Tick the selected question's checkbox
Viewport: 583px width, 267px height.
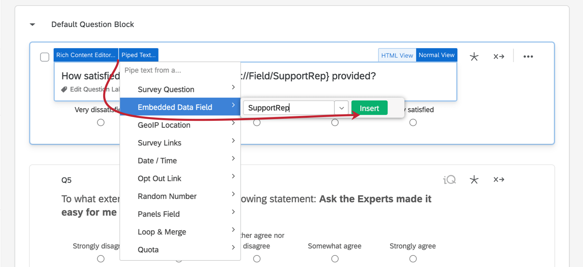point(45,57)
